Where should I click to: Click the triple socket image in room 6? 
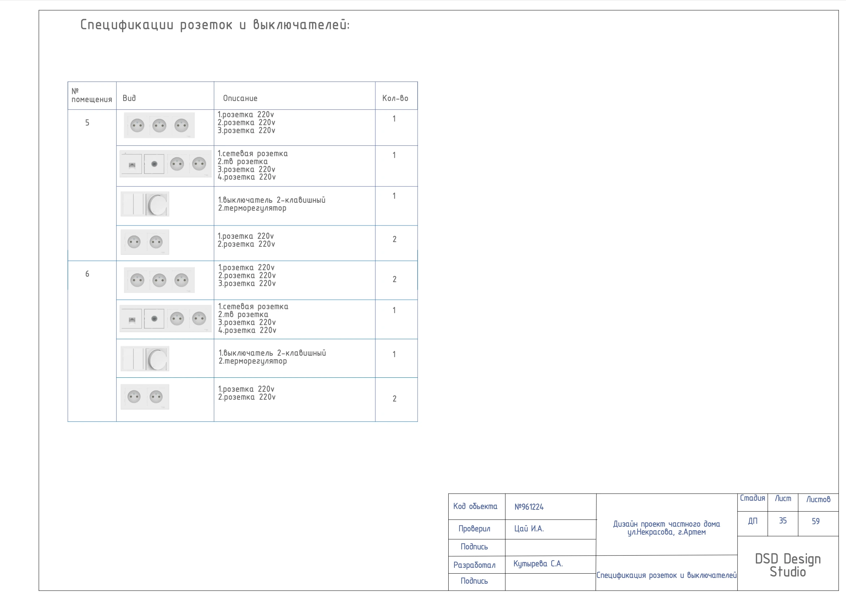[x=159, y=280]
